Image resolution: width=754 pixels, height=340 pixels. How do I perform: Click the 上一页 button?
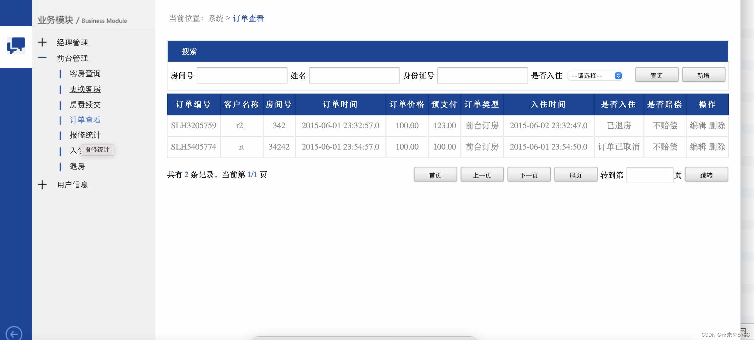482,175
